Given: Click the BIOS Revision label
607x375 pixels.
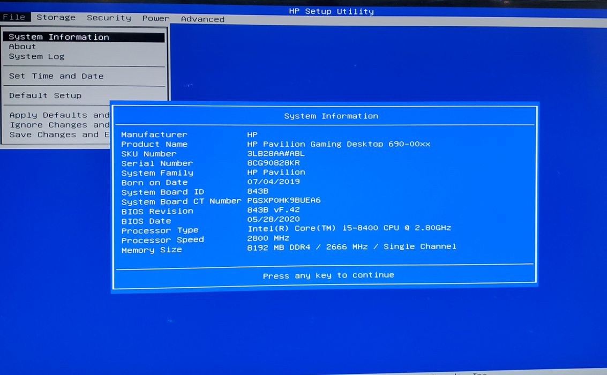Looking at the screenshot, I should tap(157, 211).
